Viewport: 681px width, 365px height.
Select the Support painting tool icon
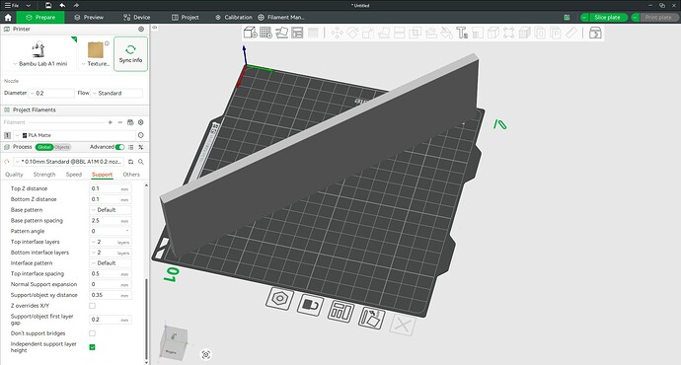(x=431, y=33)
